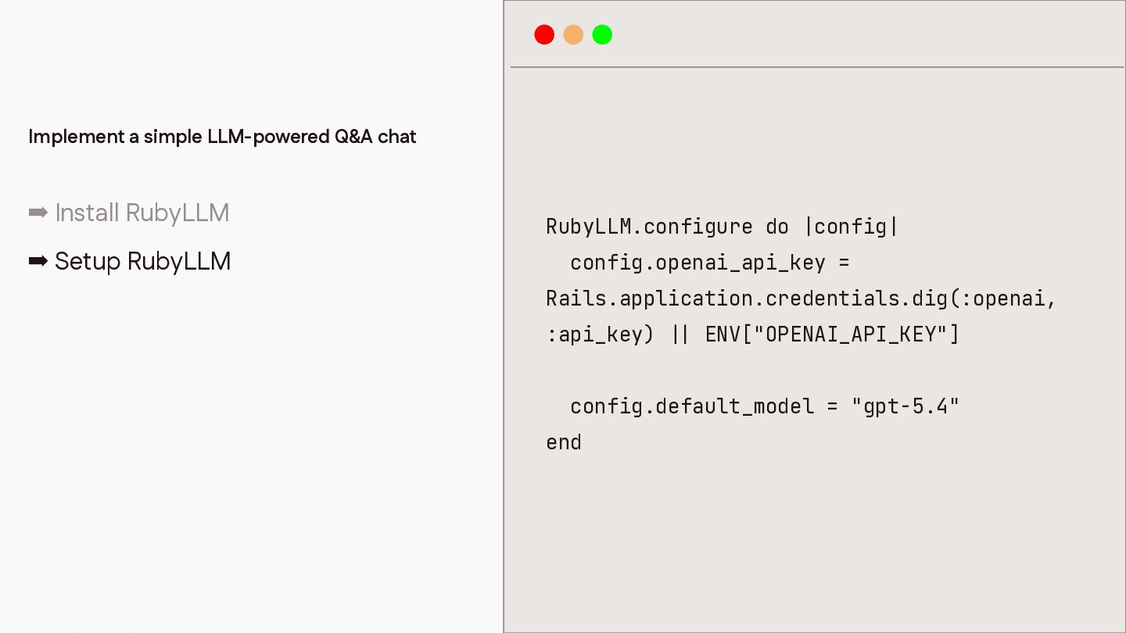The image size is (1126, 633).
Task: Click the green window dot
Action: (602, 34)
